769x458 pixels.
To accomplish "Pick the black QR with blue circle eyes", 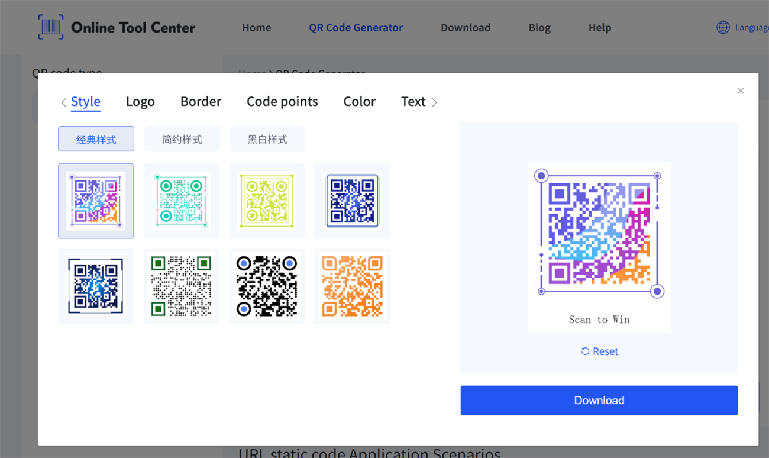I will point(267,286).
